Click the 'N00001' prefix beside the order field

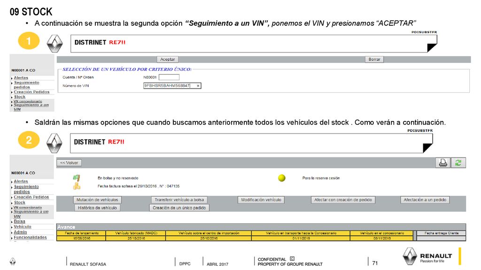coord(150,77)
